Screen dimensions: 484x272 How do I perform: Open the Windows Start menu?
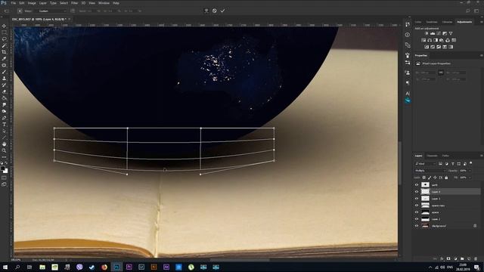(5, 267)
